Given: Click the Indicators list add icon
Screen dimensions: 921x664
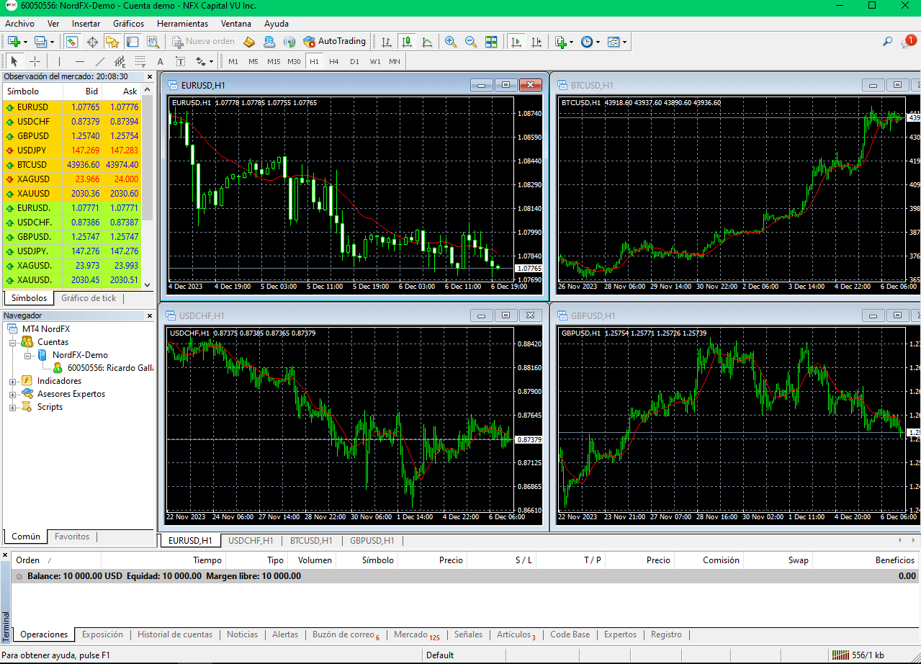Looking at the screenshot, I should [561, 42].
